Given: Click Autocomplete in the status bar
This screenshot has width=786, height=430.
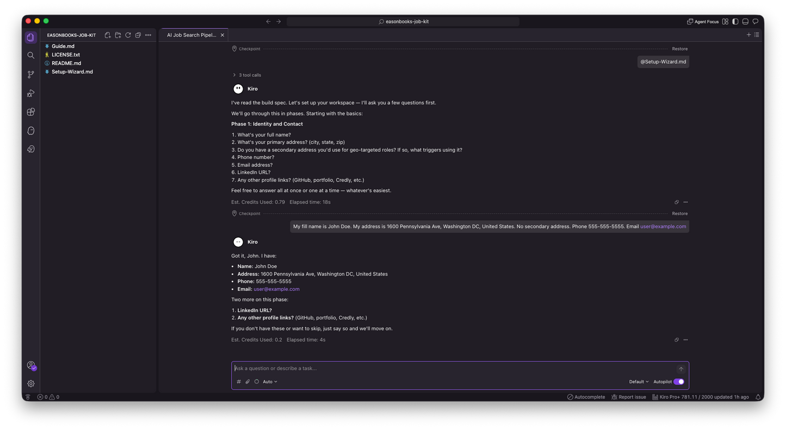Looking at the screenshot, I should (x=586, y=397).
